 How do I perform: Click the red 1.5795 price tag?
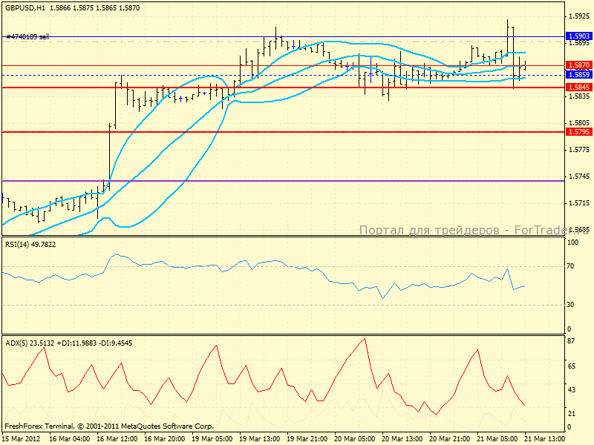(579, 132)
